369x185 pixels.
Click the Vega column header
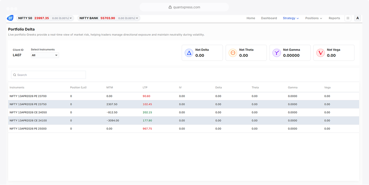(x=327, y=88)
